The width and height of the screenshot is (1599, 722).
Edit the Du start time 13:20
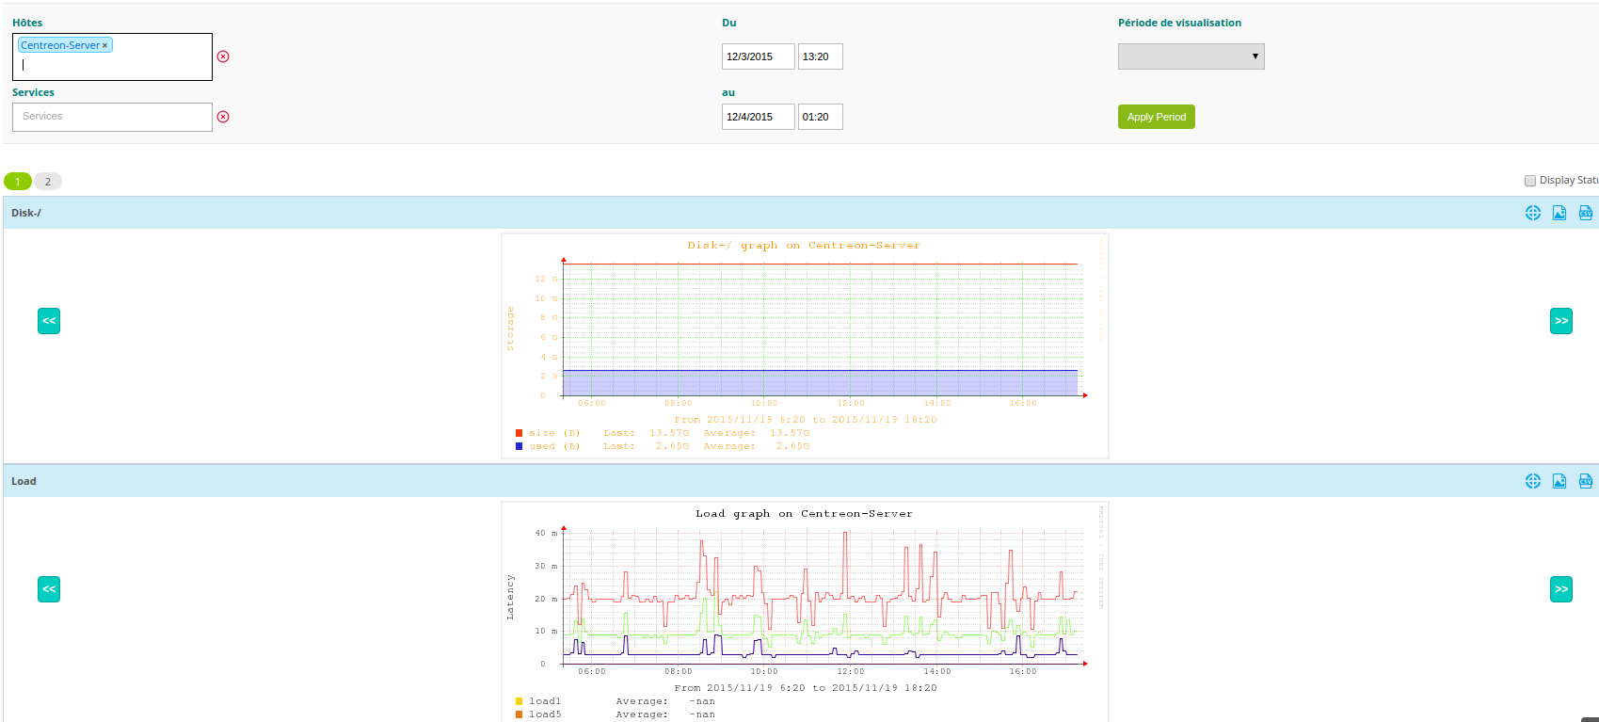820,56
